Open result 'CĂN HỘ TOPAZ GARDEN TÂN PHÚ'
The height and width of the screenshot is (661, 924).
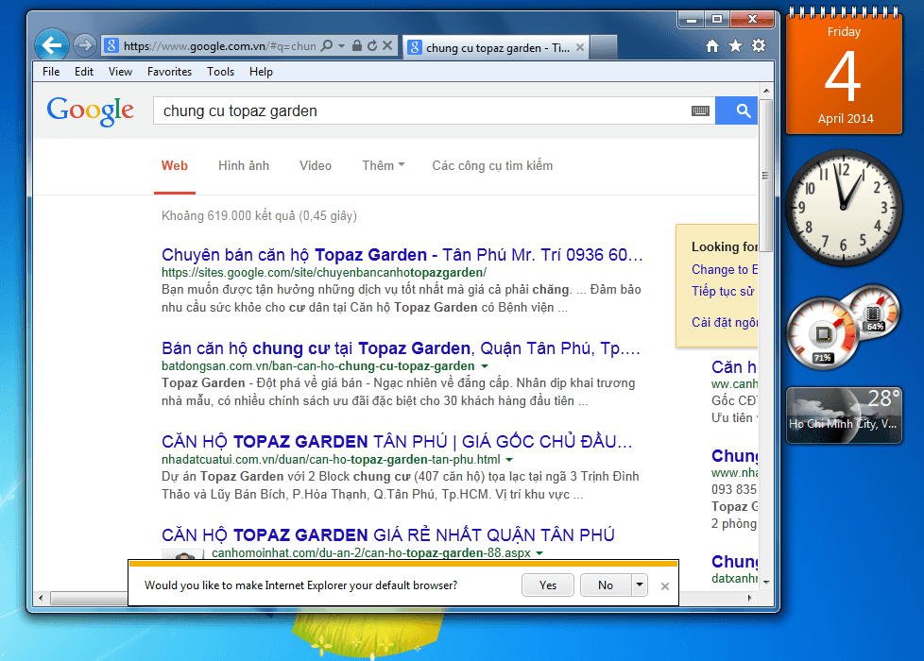[397, 442]
